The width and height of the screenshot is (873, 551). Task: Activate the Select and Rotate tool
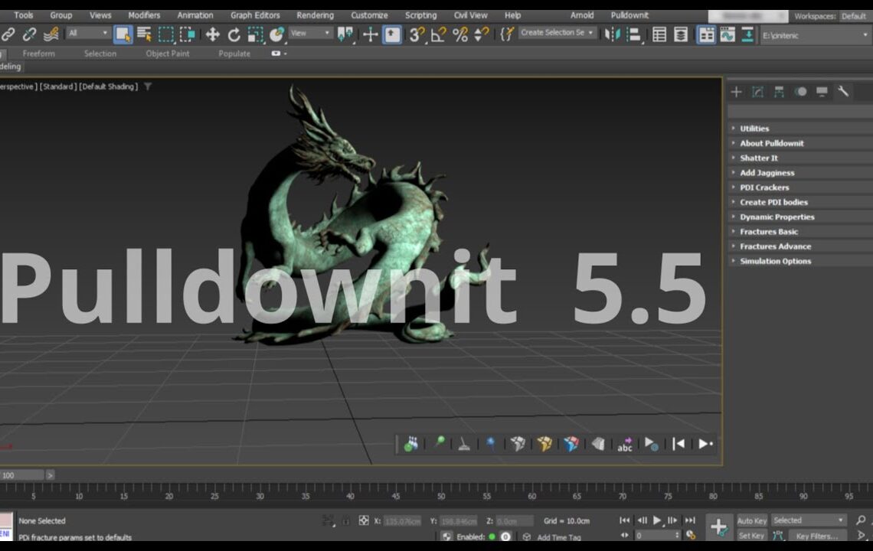(234, 35)
